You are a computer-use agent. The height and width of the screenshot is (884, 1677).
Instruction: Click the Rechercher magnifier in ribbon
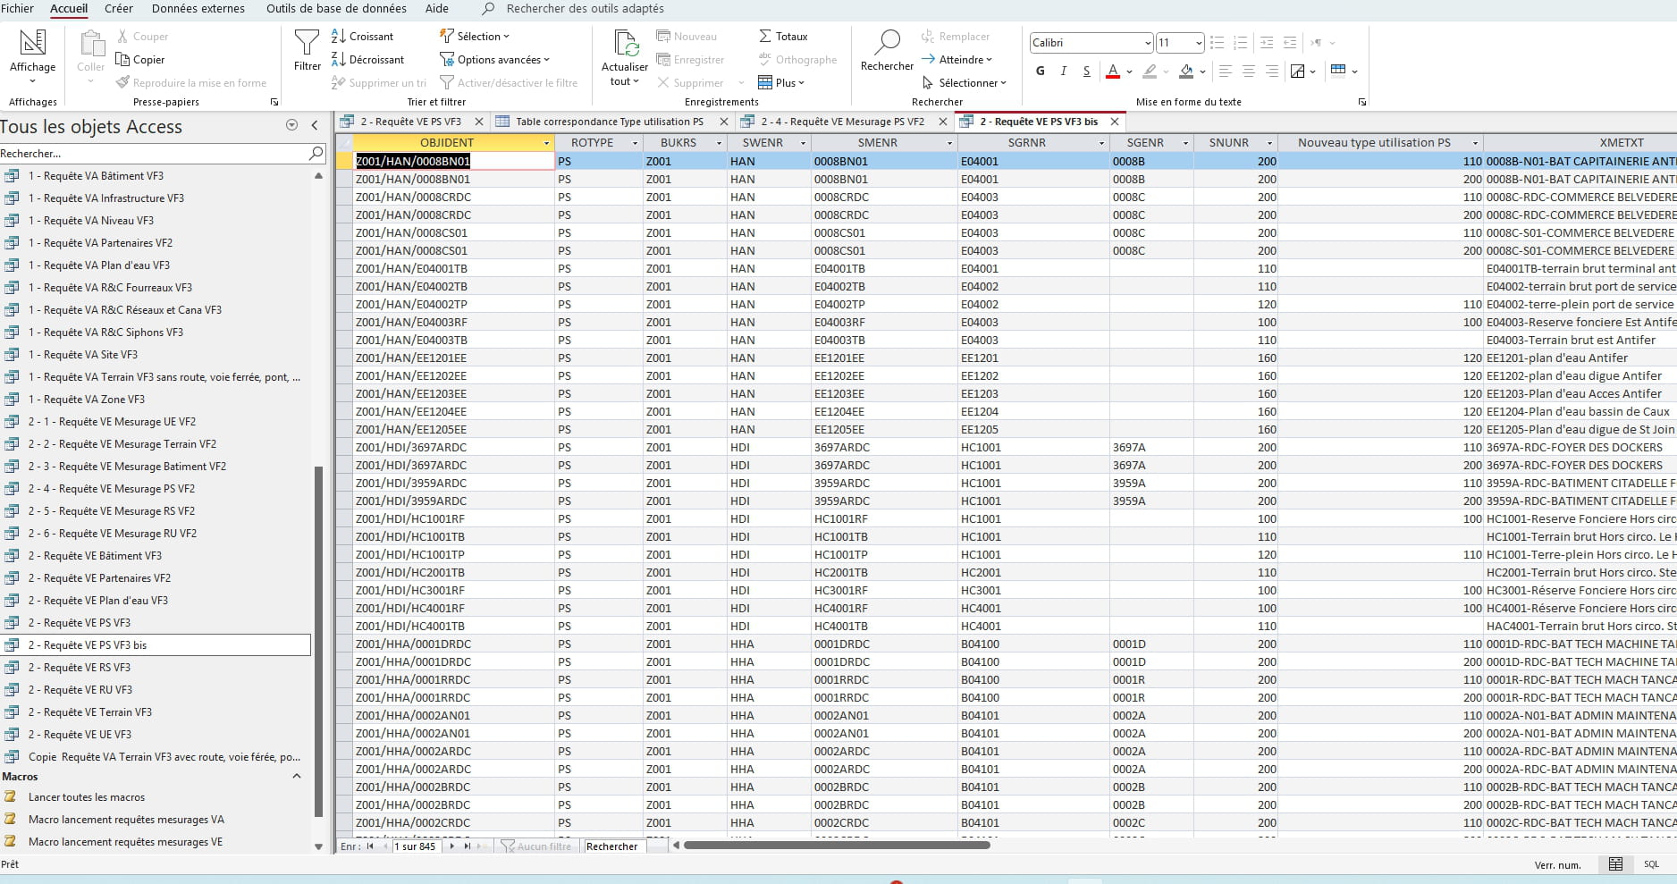[x=887, y=43]
